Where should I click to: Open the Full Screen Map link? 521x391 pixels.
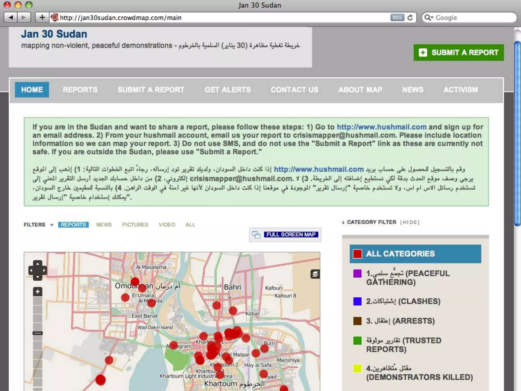pyautogui.click(x=291, y=234)
